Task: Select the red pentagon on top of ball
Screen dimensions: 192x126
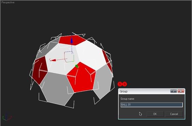Action: [x=72, y=40]
